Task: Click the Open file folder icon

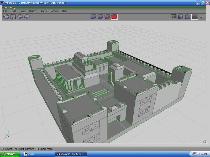Action: [6, 17]
